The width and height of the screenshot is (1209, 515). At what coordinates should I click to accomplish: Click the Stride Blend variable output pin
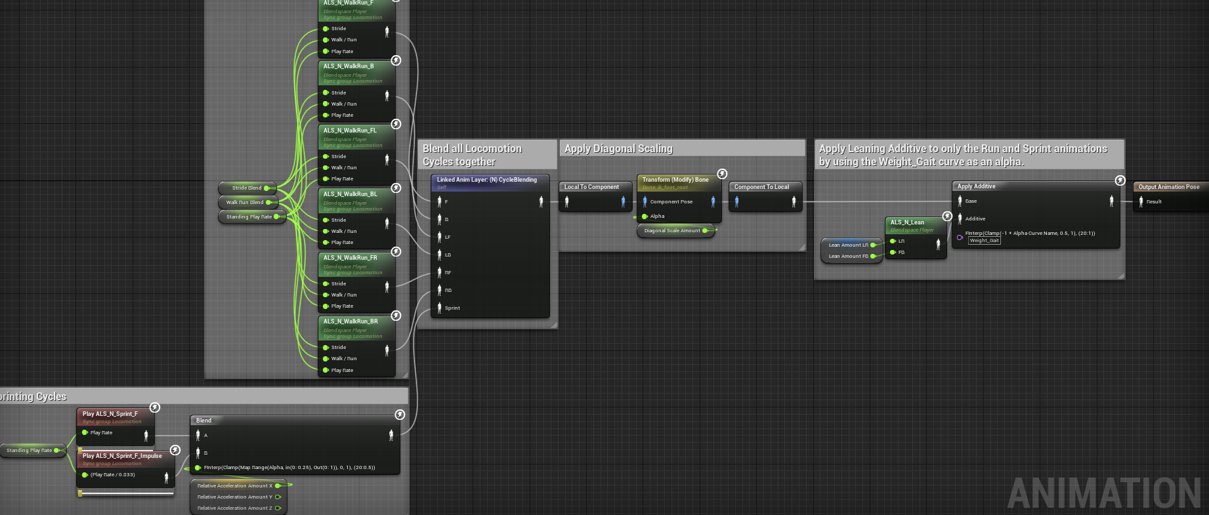[x=266, y=188]
